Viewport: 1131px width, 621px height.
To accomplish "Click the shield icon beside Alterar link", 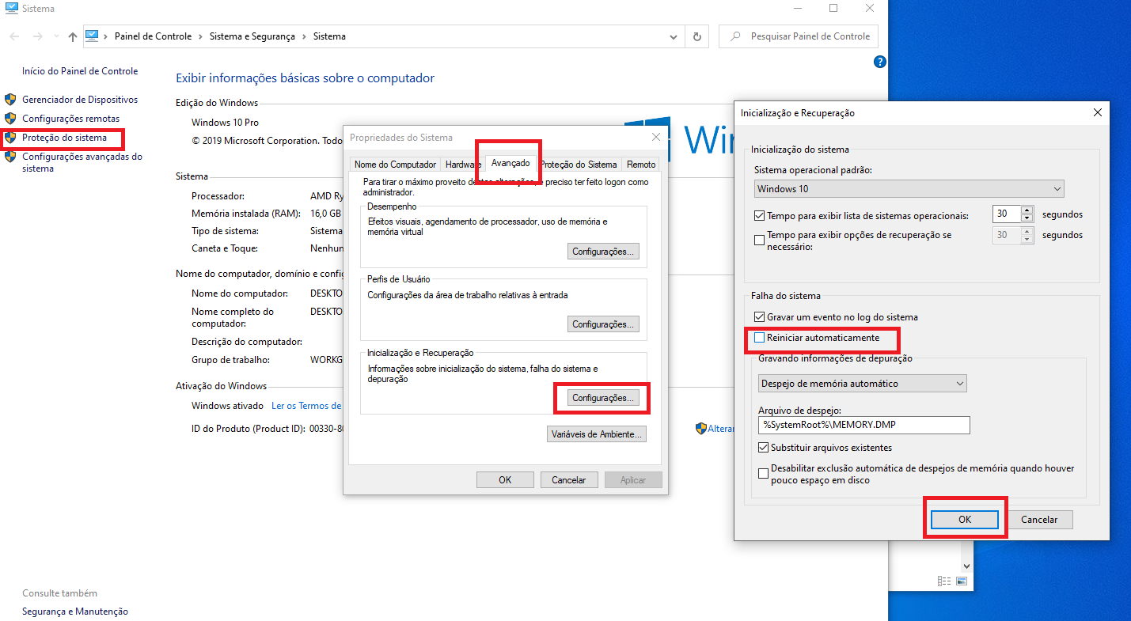I will click(700, 428).
